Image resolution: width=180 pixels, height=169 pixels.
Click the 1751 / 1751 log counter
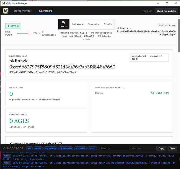coord(137,148)
